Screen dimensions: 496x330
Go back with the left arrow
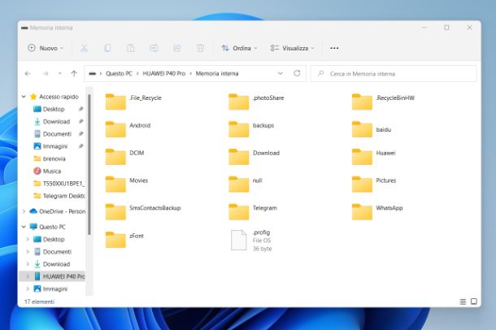click(x=28, y=74)
